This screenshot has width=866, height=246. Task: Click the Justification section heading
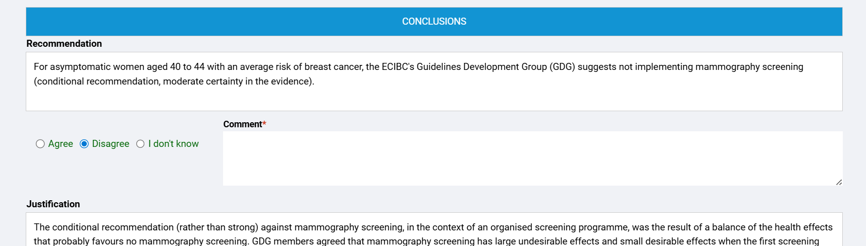53,204
